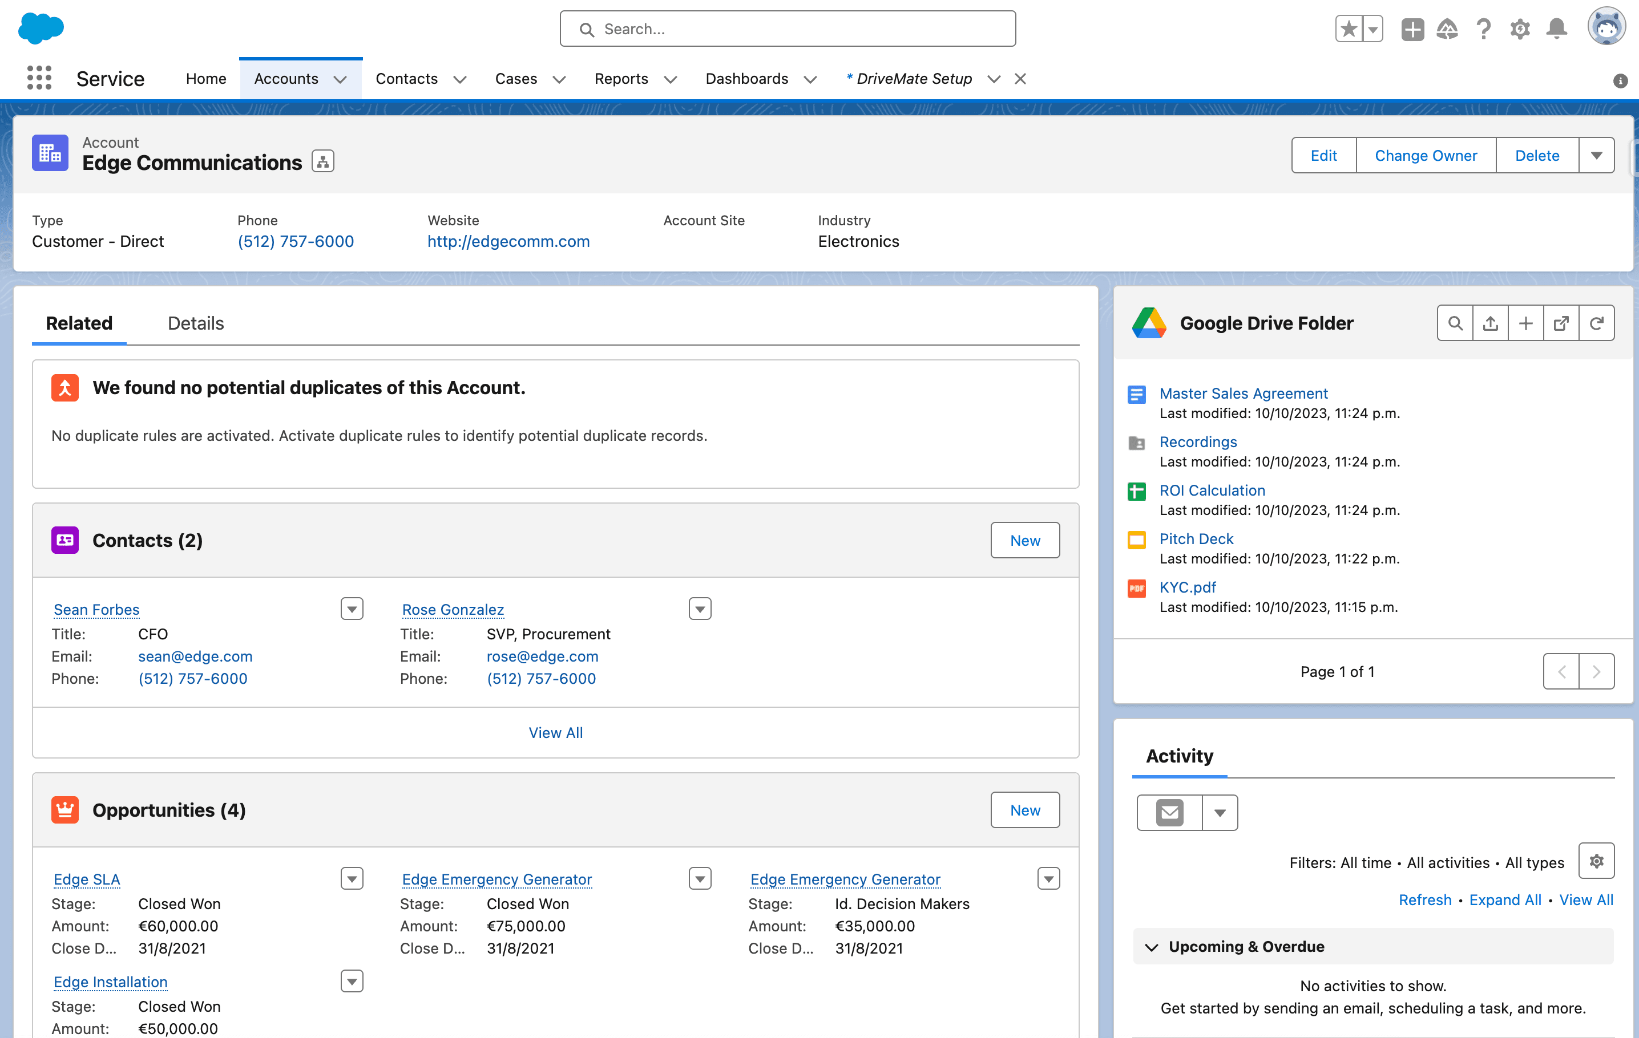
Task: Click the Google Drive logo icon
Action: pos(1149,323)
